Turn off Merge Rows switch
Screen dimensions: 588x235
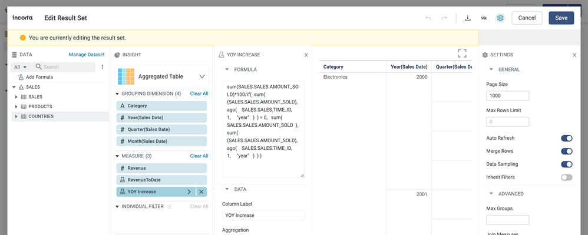pyautogui.click(x=566, y=151)
